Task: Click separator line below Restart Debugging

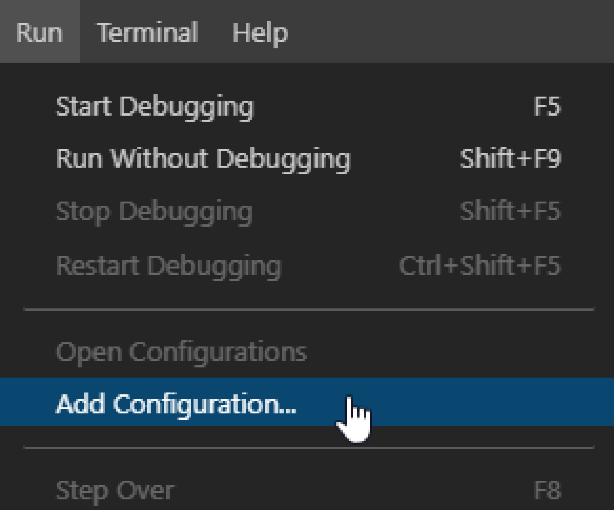Action: (309, 309)
